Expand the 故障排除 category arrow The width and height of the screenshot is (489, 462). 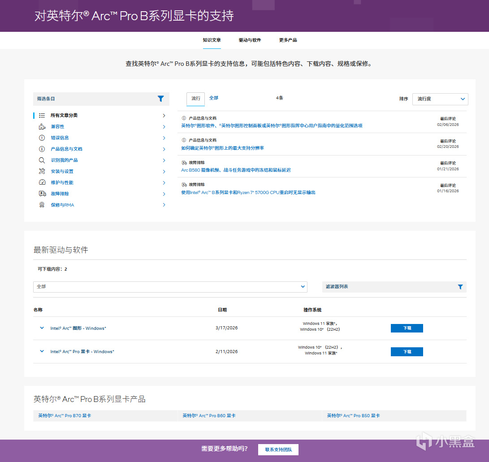click(x=164, y=194)
